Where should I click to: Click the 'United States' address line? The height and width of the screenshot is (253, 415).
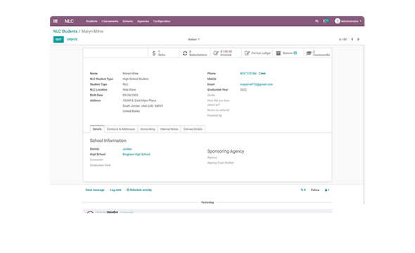tap(131, 111)
